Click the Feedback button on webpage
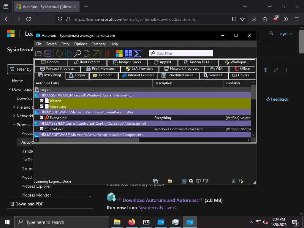This screenshot has width=304, height=228. click(277, 99)
